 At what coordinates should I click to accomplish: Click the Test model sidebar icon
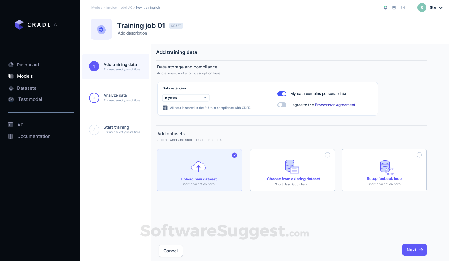pyautogui.click(x=11, y=99)
